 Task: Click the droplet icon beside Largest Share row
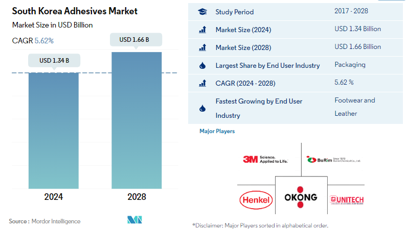pyautogui.click(x=202, y=65)
